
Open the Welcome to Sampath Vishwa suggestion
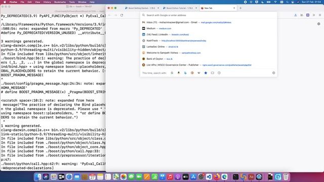point(209,53)
